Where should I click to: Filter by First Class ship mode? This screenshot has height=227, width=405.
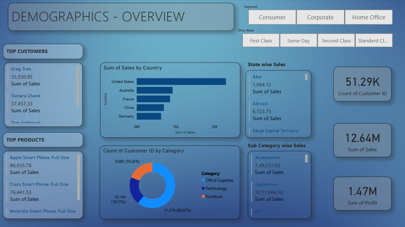coord(261,41)
